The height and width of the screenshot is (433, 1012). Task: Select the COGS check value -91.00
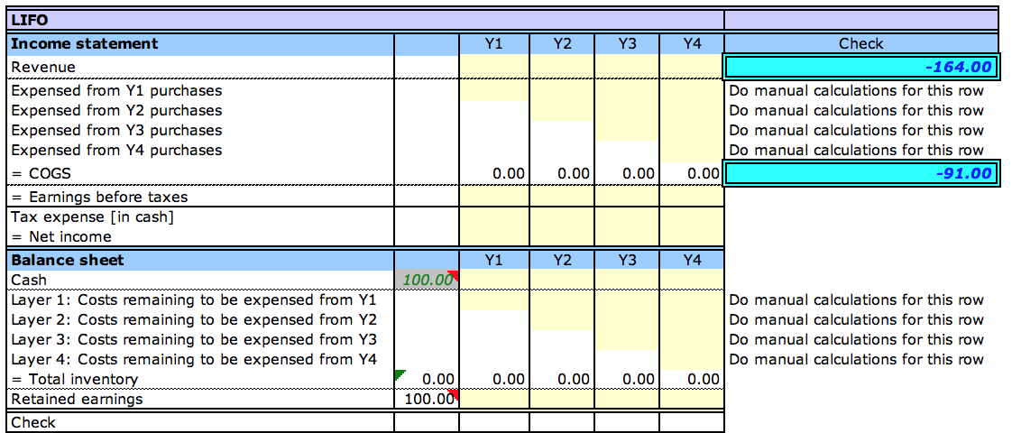pos(861,173)
